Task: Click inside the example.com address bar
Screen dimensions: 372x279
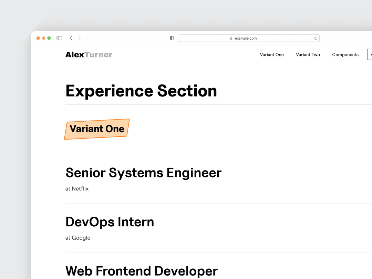Action: pyautogui.click(x=249, y=38)
